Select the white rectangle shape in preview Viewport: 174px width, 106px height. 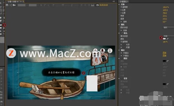(x=92, y=83)
